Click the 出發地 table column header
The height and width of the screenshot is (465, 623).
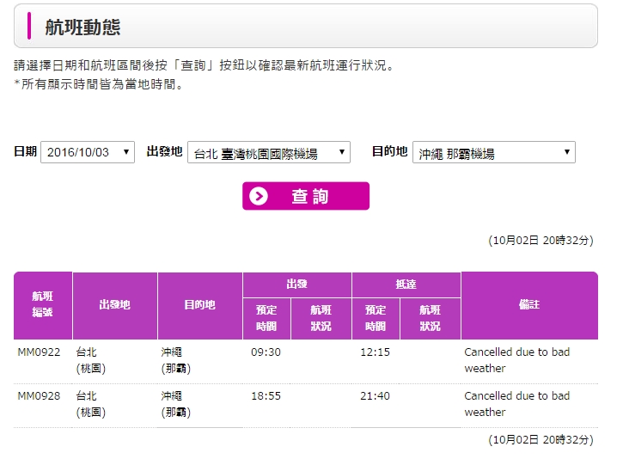[x=115, y=305]
